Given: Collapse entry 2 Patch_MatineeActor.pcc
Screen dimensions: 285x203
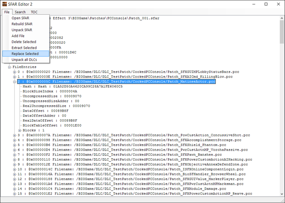Looking at the screenshot, I should coord(15,82).
